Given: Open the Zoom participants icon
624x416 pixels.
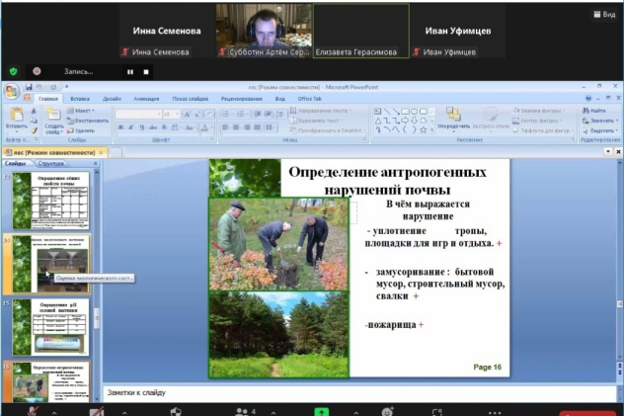Looking at the screenshot, I should 242,412.
